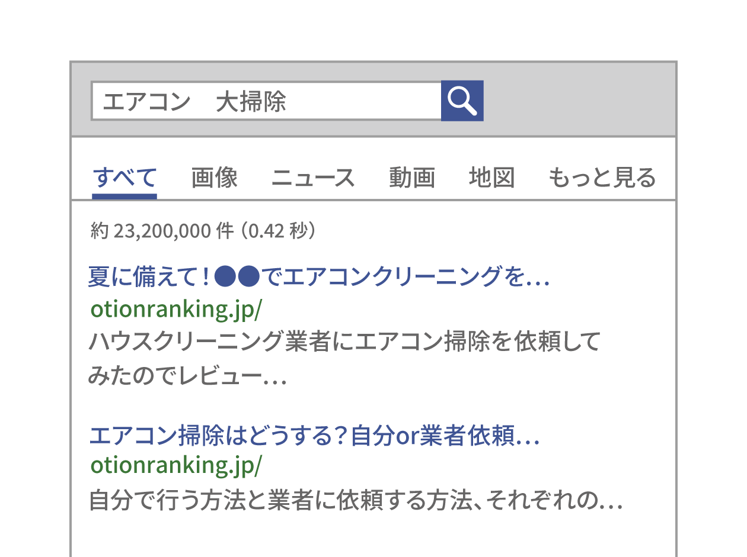
Task: Click the ハウスクリーニング業者にエアコン掃除 snippet text
Action: click(x=345, y=342)
